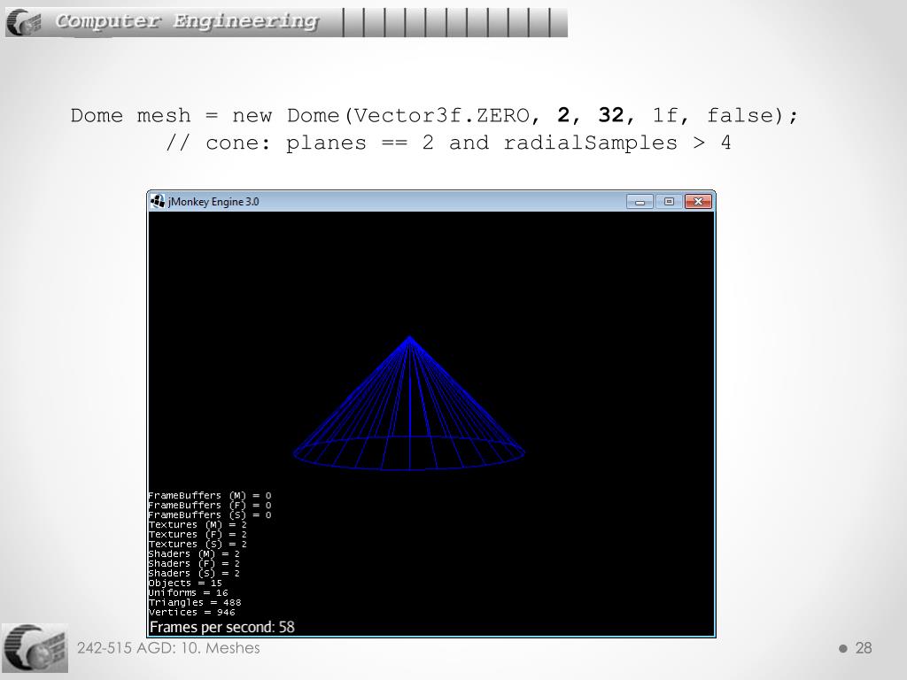This screenshot has height=680, width=907.
Task: Click the 'Uniforms = 16' stat line
Action: pos(188,592)
